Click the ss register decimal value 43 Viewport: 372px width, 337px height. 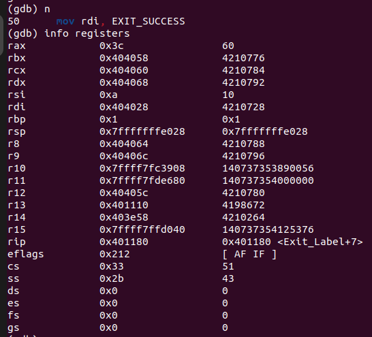point(228,278)
